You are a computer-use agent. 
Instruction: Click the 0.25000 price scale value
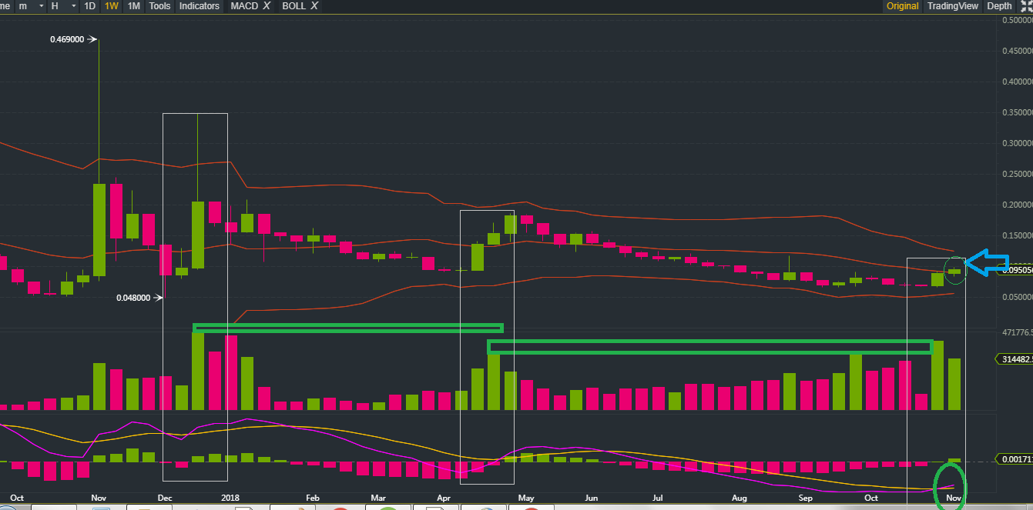tap(1016, 174)
